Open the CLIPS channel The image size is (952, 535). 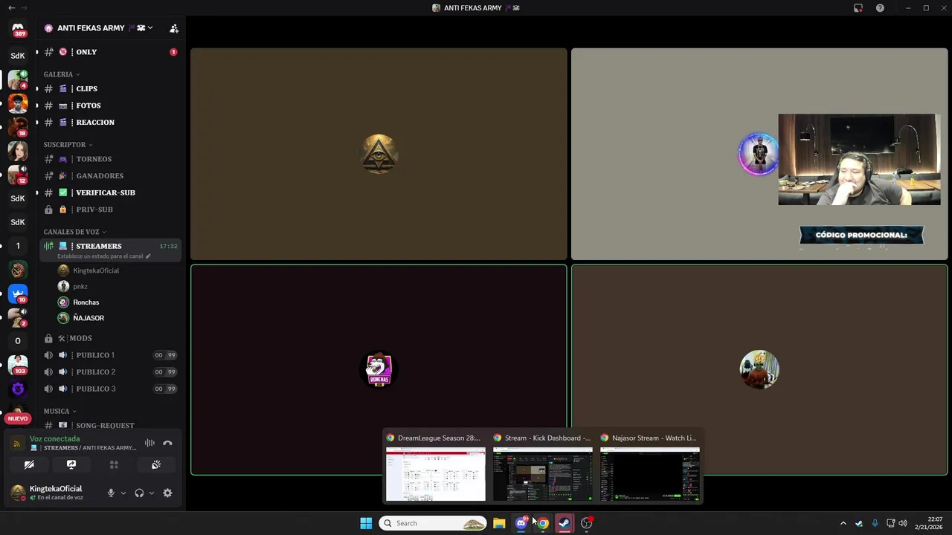[x=110, y=88]
